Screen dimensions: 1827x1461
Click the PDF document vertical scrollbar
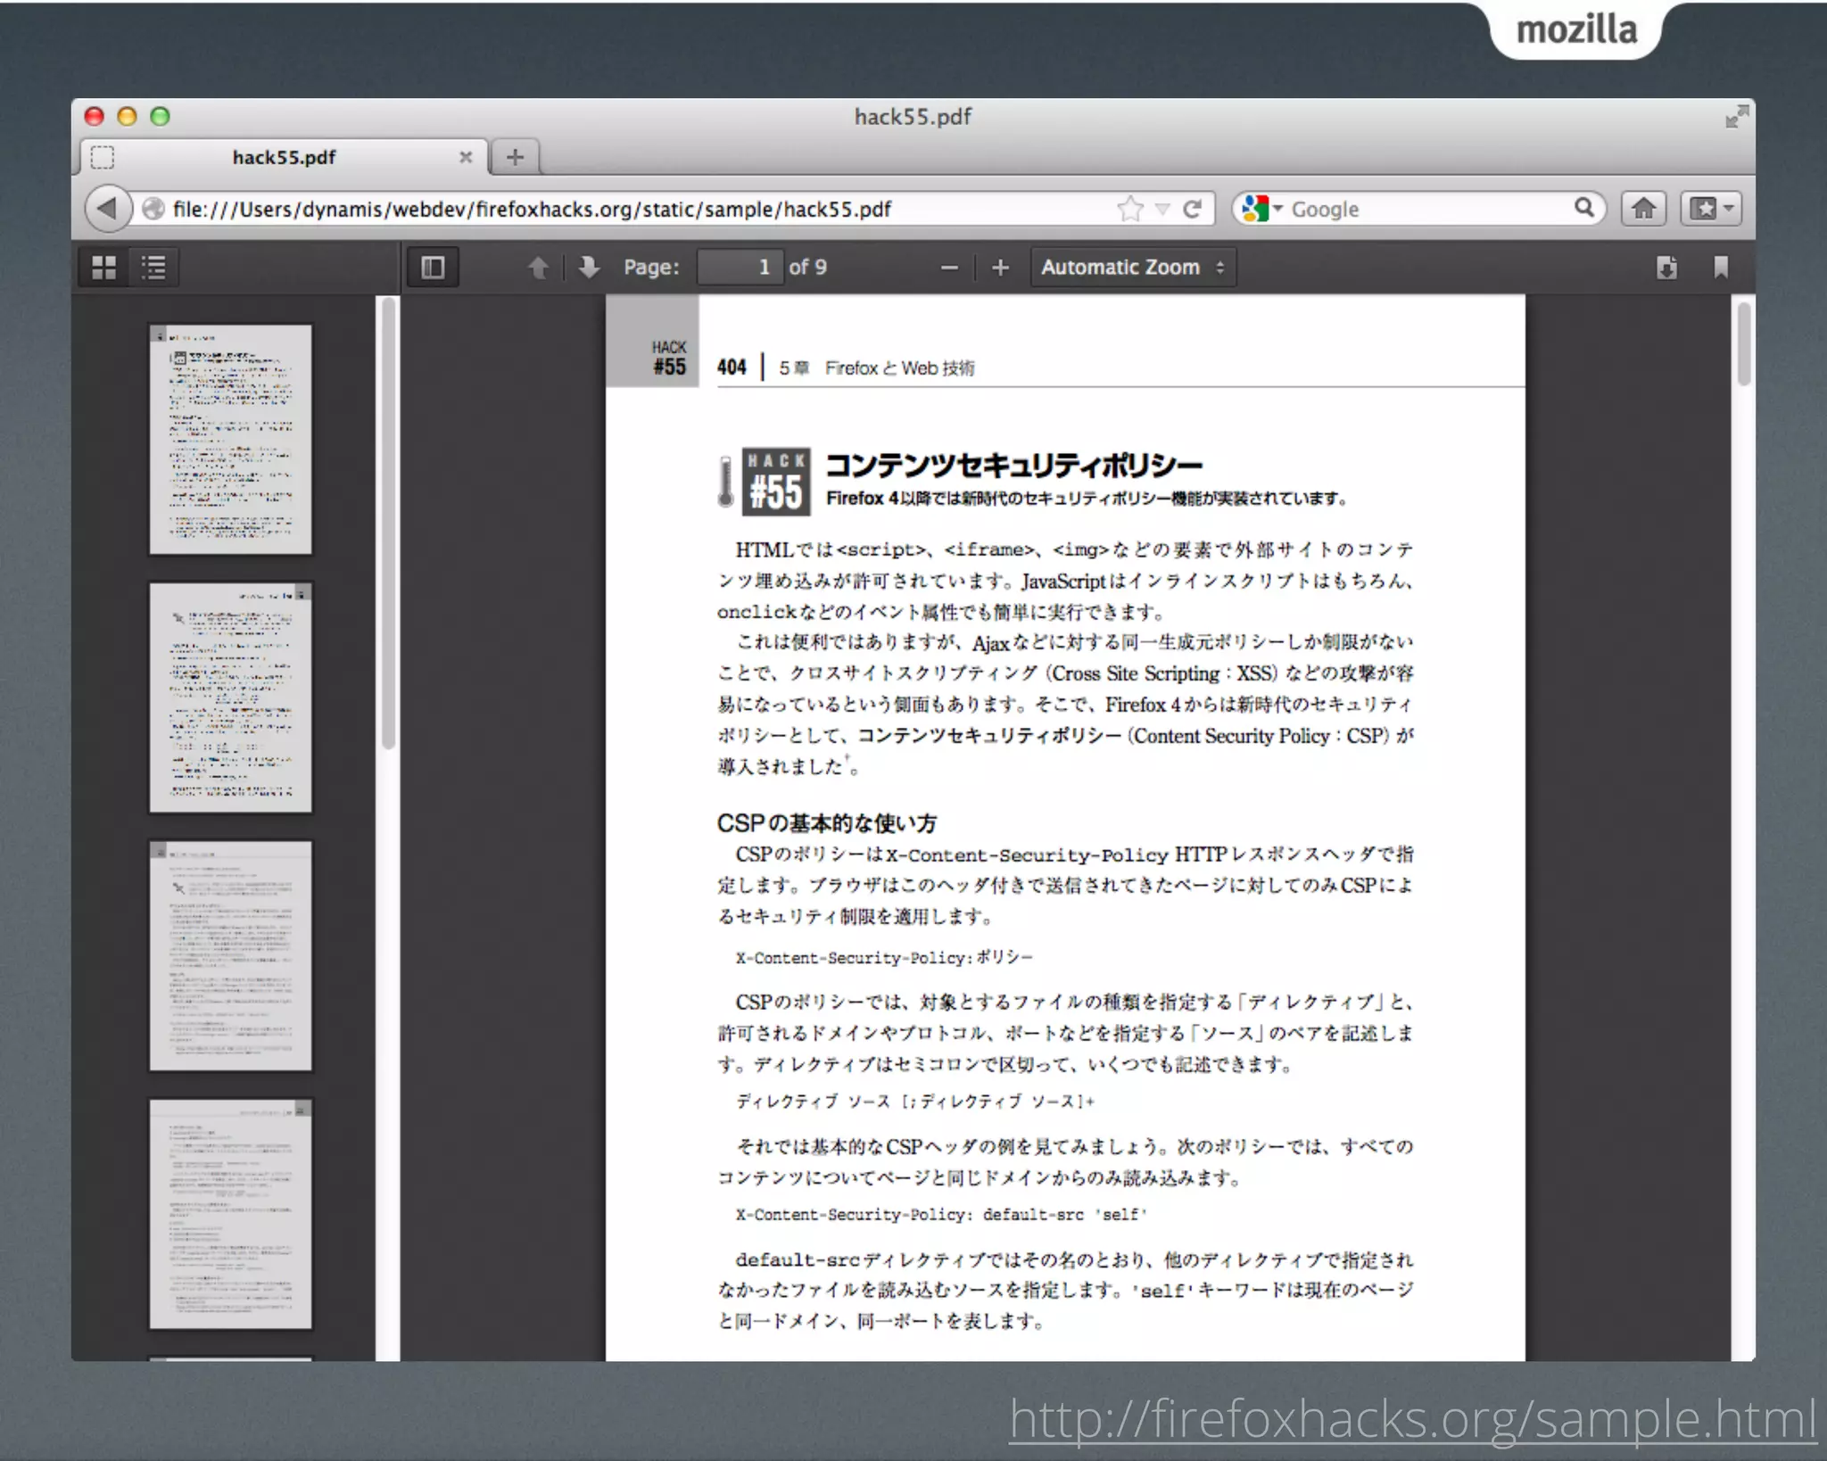[1743, 344]
